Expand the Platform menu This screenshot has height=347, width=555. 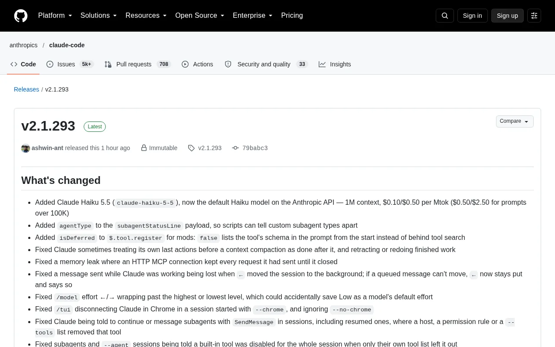pyautogui.click(x=55, y=16)
